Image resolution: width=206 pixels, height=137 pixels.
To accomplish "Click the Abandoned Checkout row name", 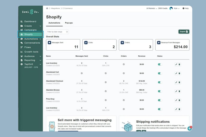I will tap(54, 81).
